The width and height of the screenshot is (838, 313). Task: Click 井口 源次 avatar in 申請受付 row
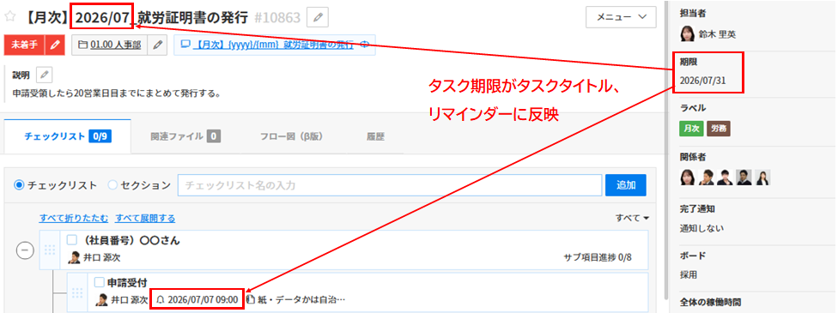coord(101,299)
